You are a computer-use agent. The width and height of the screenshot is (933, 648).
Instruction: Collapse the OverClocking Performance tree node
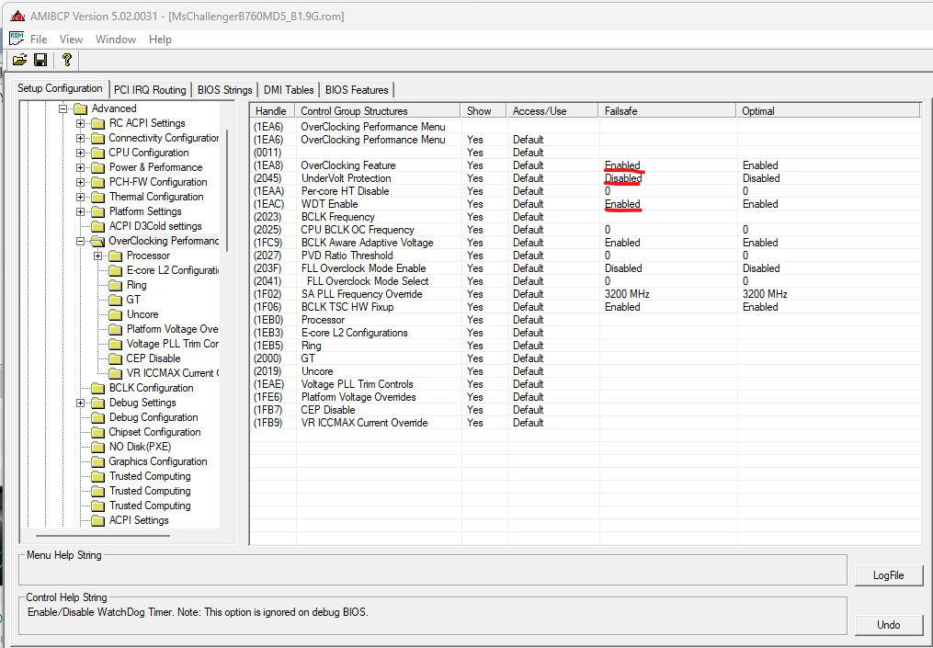point(80,241)
